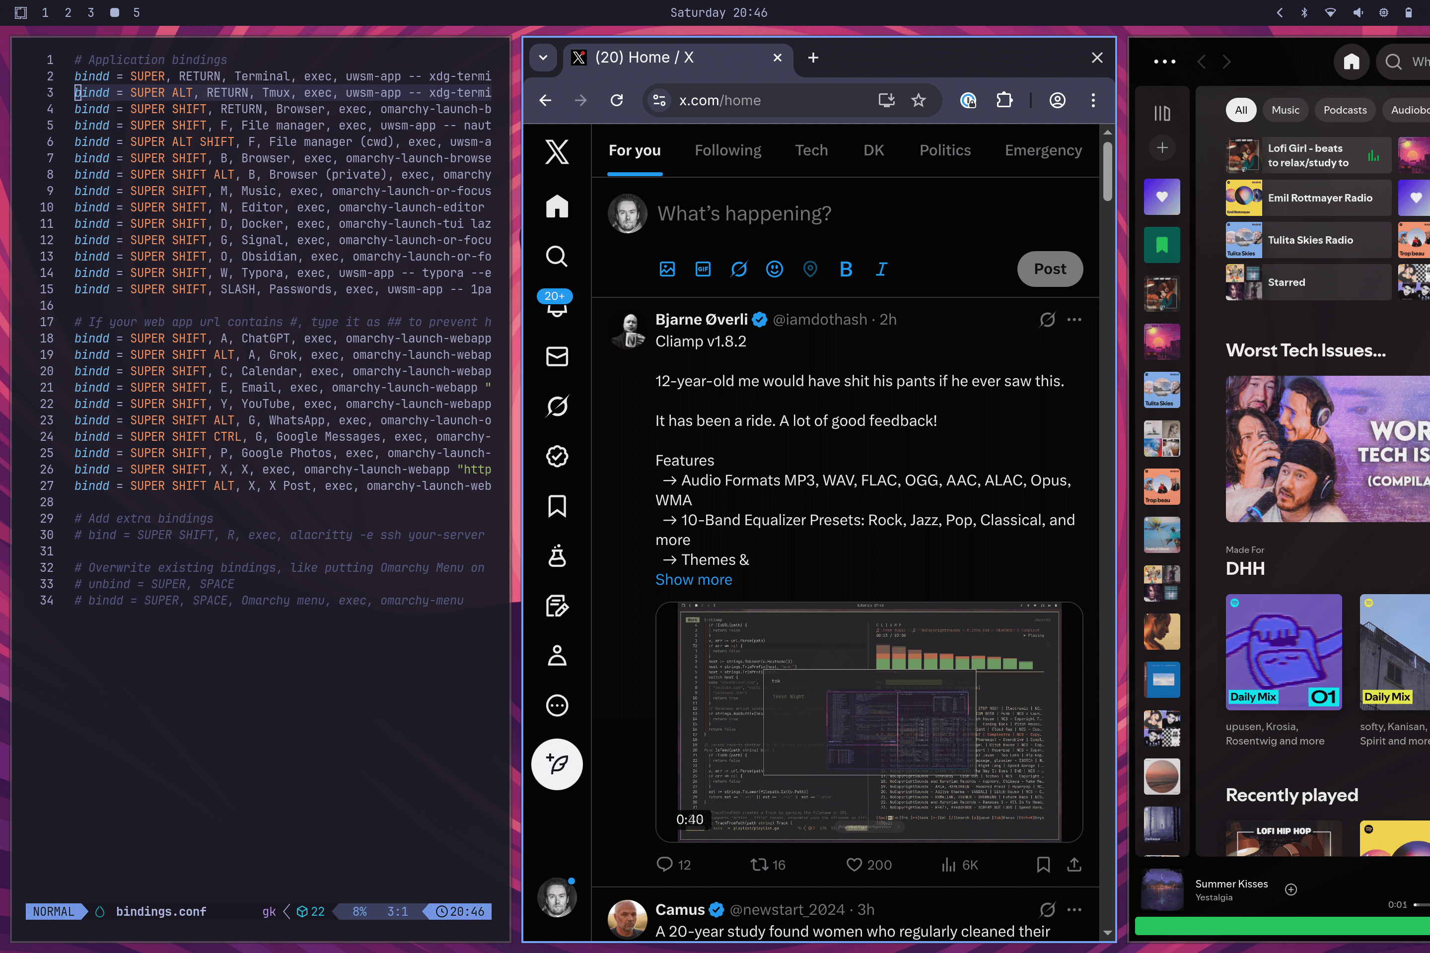Insert emoji in post composer
1430x953 pixels.
(x=774, y=269)
